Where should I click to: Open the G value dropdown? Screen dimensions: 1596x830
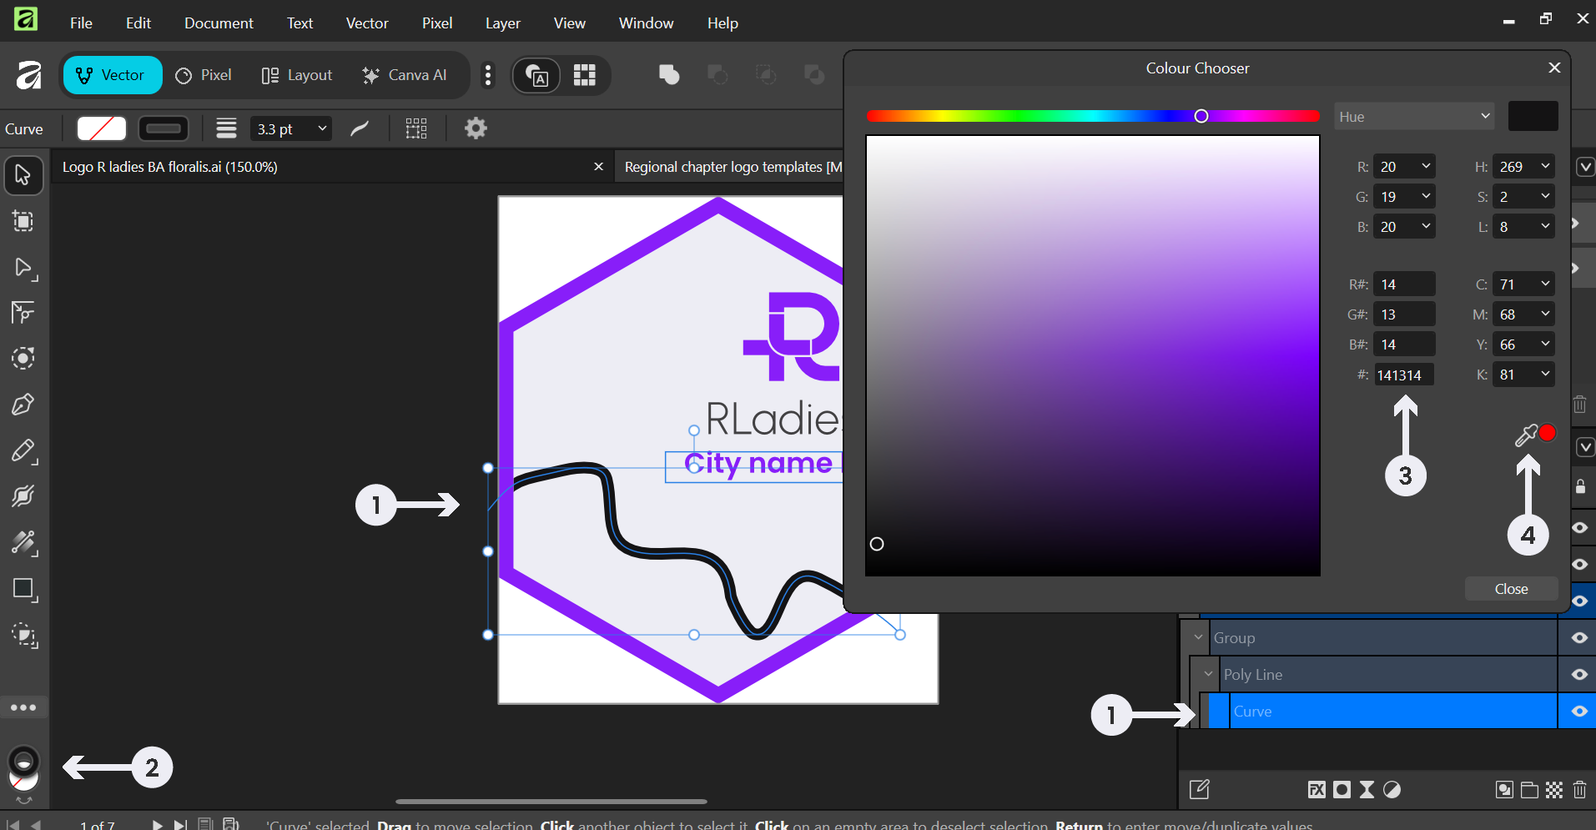click(x=1426, y=197)
